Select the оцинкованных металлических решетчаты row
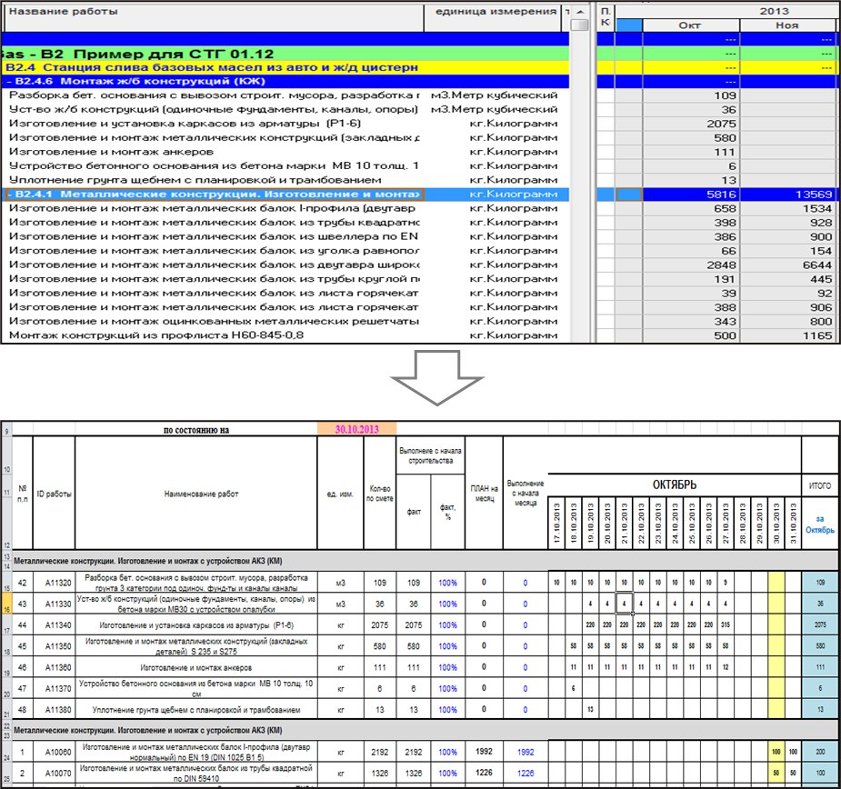 [x=285, y=321]
